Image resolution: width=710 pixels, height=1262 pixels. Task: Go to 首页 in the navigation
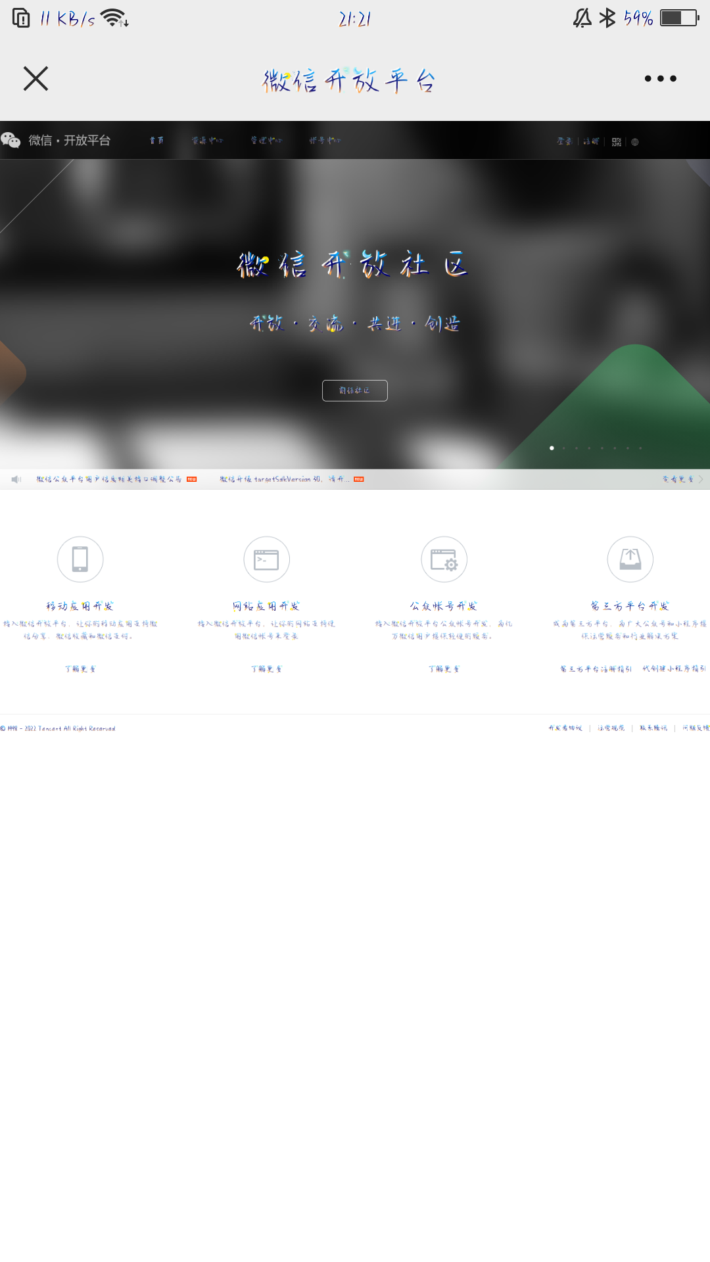(156, 141)
